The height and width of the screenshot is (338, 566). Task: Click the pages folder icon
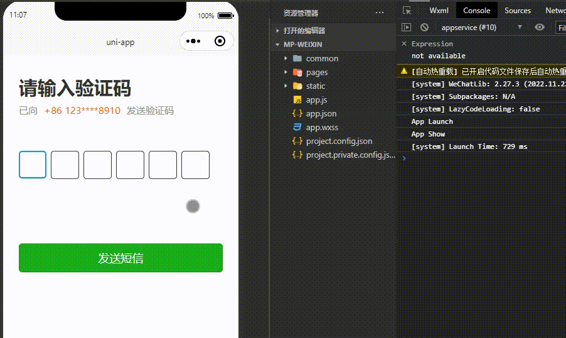tap(297, 72)
